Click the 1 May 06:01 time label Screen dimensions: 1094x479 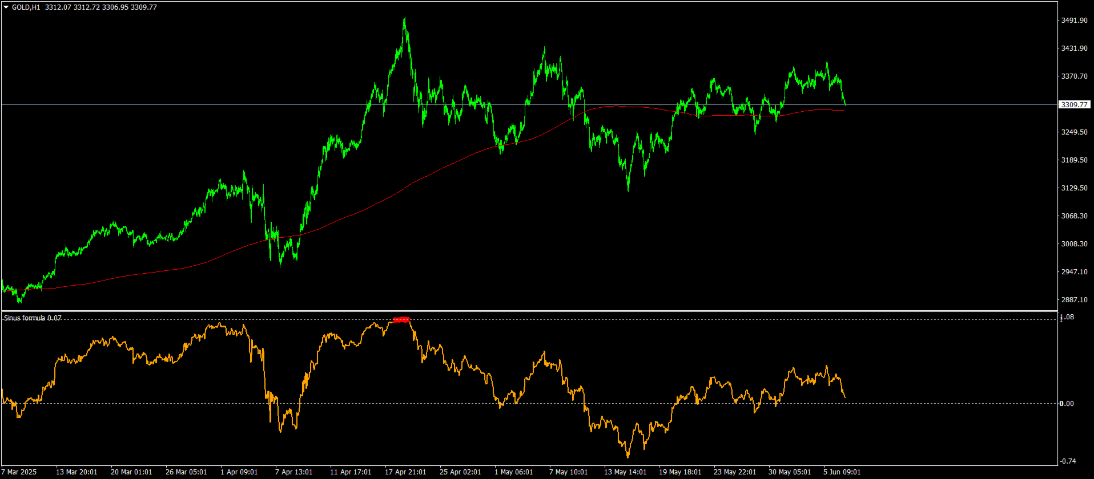tap(514, 472)
